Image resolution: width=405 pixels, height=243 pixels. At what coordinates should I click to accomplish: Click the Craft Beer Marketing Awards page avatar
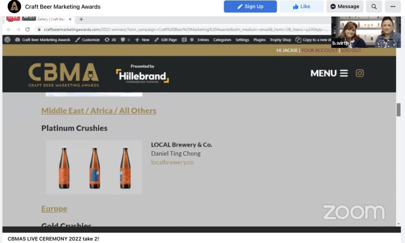click(x=14, y=6)
